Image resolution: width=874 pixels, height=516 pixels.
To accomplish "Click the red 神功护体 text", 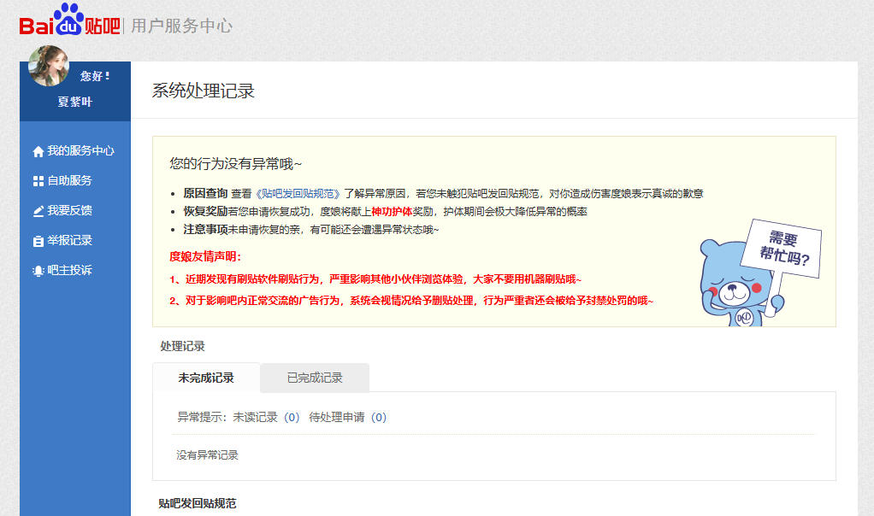I will click(x=392, y=211).
